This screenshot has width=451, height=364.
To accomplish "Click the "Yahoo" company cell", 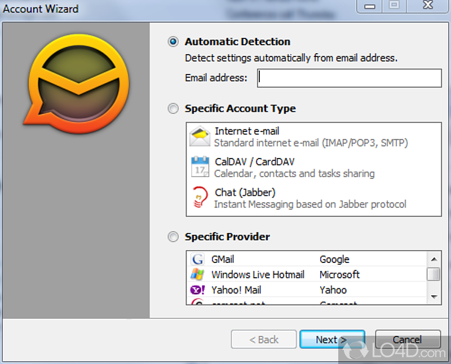I will [x=333, y=290].
